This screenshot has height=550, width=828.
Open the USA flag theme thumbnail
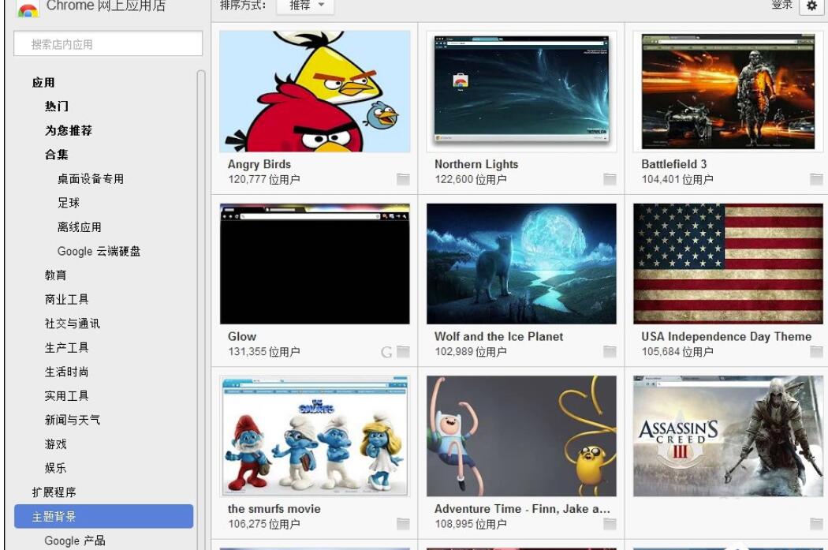tap(728, 264)
